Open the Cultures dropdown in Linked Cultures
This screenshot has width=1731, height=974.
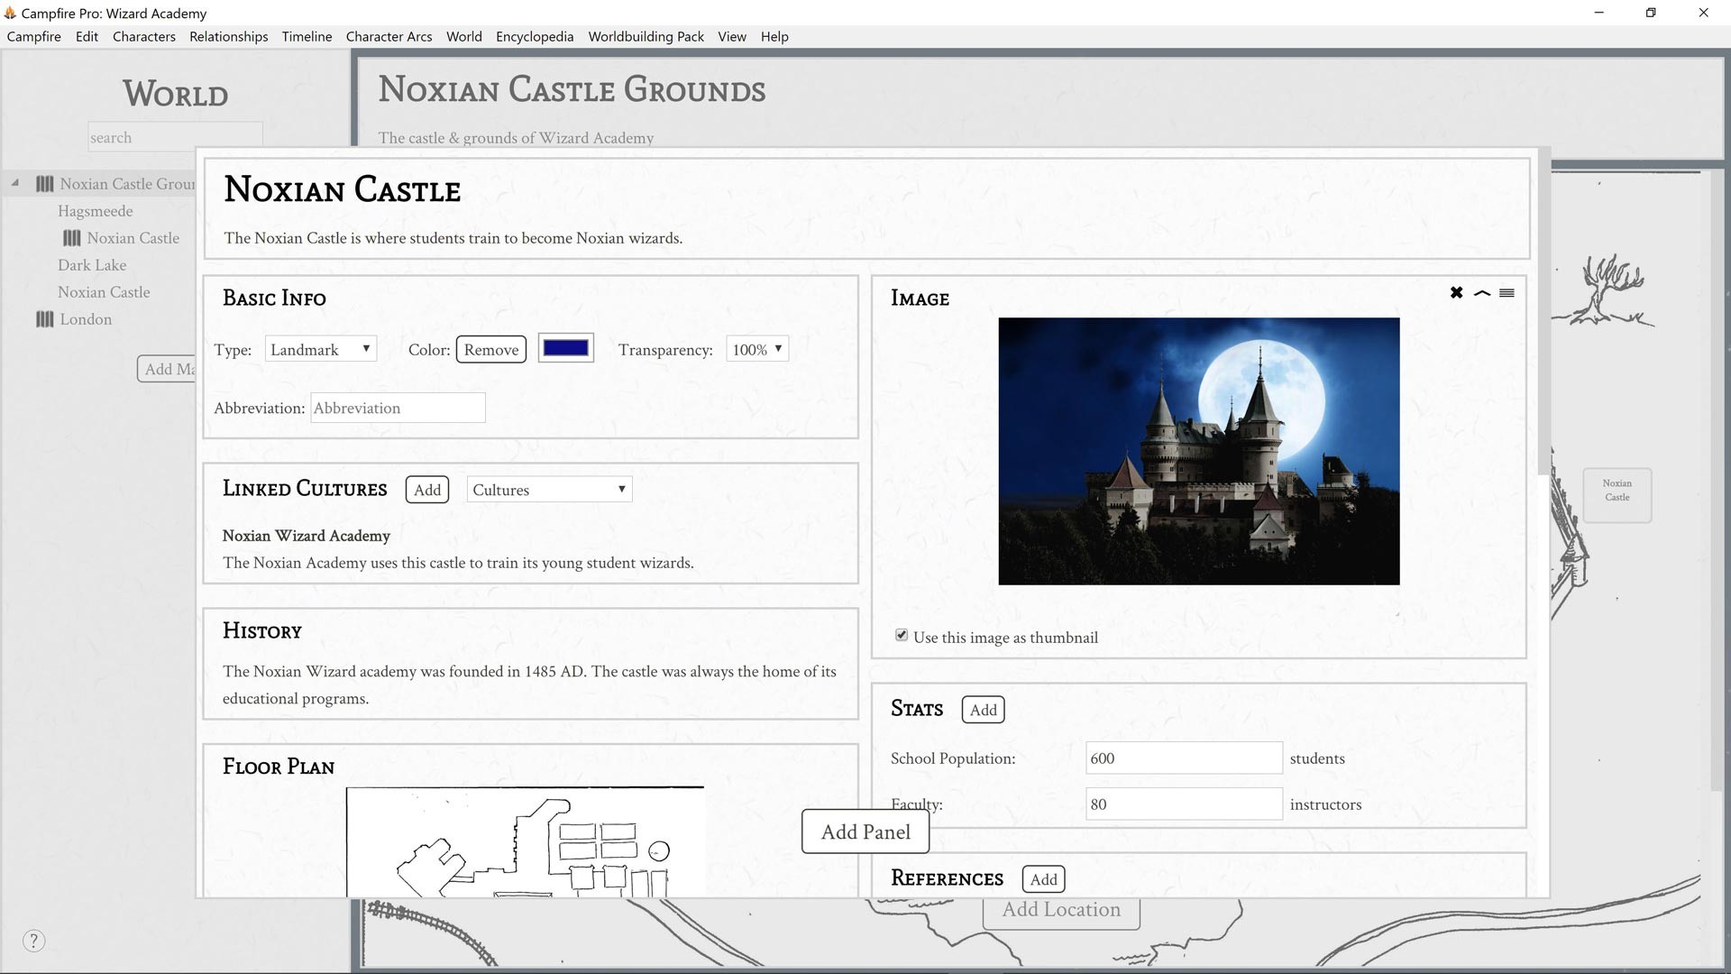(547, 489)
